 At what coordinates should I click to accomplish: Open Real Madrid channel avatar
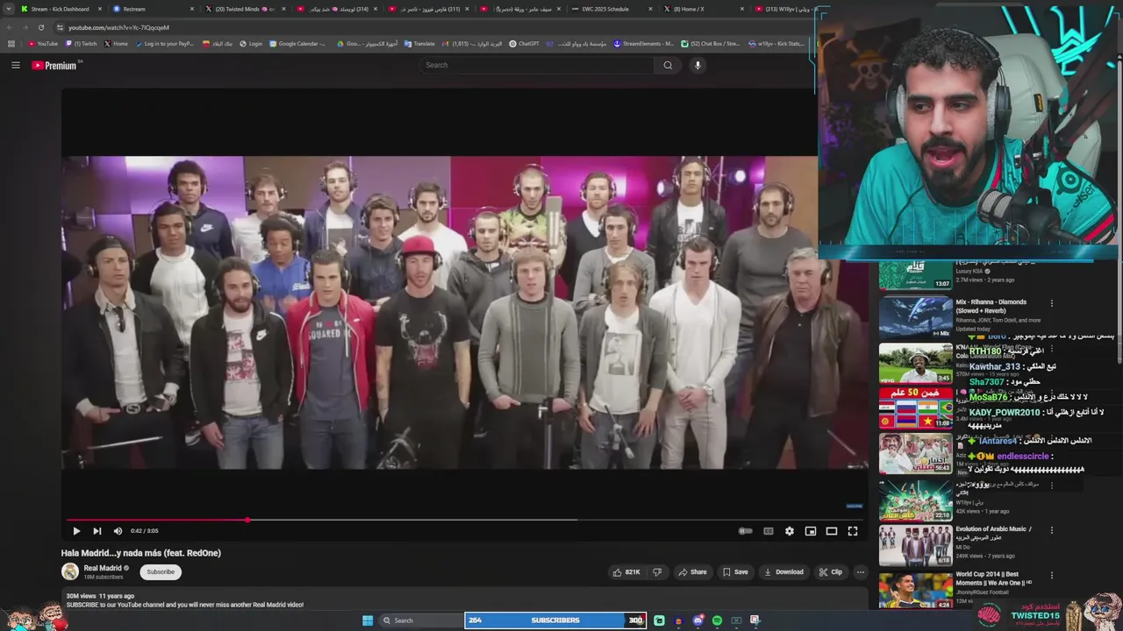[x=70, y=571]
